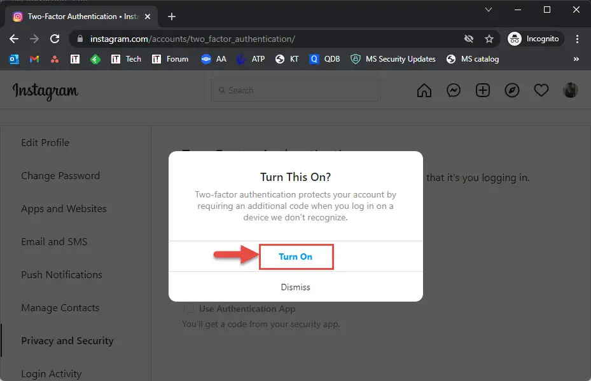Open activity feed heart icon
This screenshot has width=591, height=381.
541,90
